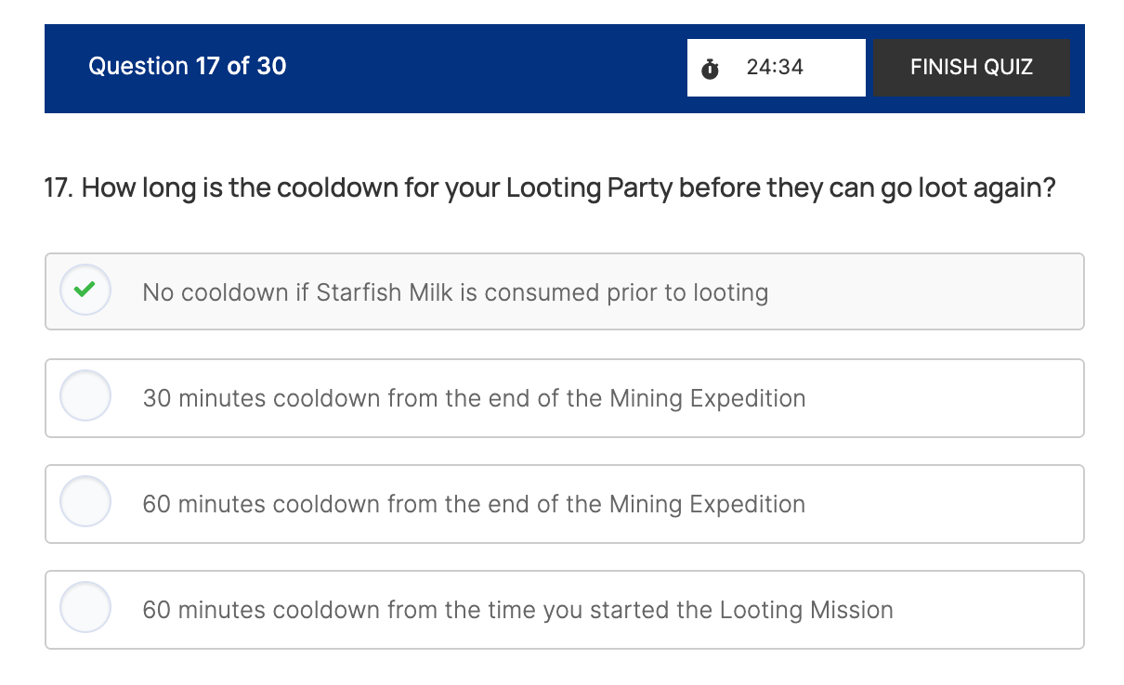Choose the radio circle for 60 minutes Mining Expedition
The image size is (1124, 685).
pos(85,502)
